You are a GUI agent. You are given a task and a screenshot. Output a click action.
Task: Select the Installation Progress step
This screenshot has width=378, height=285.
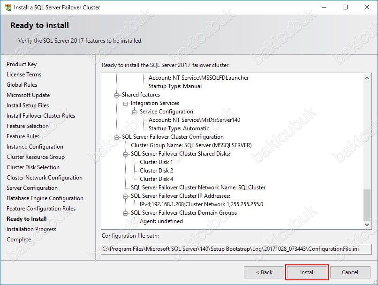(x=31, y=229)
